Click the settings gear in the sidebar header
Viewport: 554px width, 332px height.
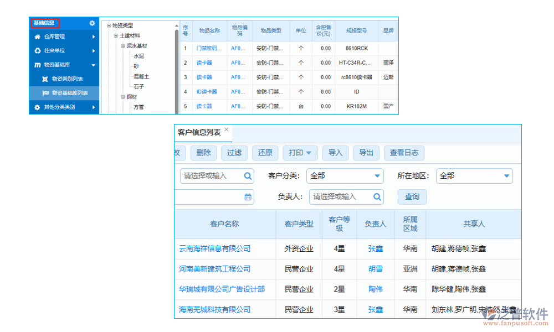[x=92, y=23]
